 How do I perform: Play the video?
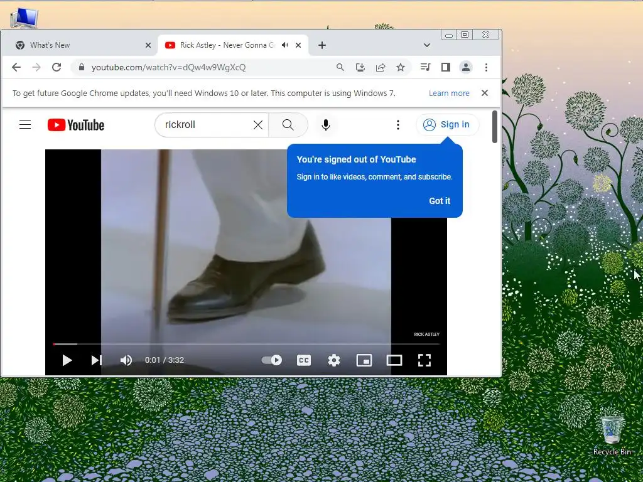(x=67, y=360)
